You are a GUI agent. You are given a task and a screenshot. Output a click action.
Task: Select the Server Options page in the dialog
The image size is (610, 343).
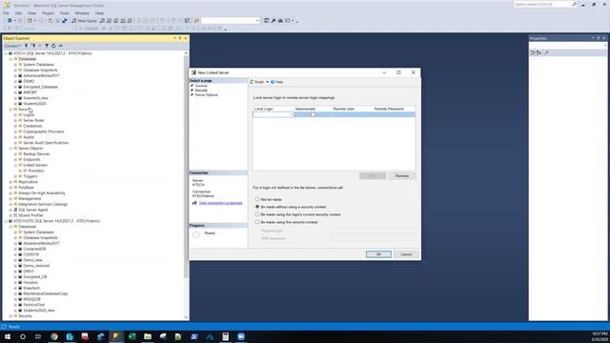click(x=206, y=95)
